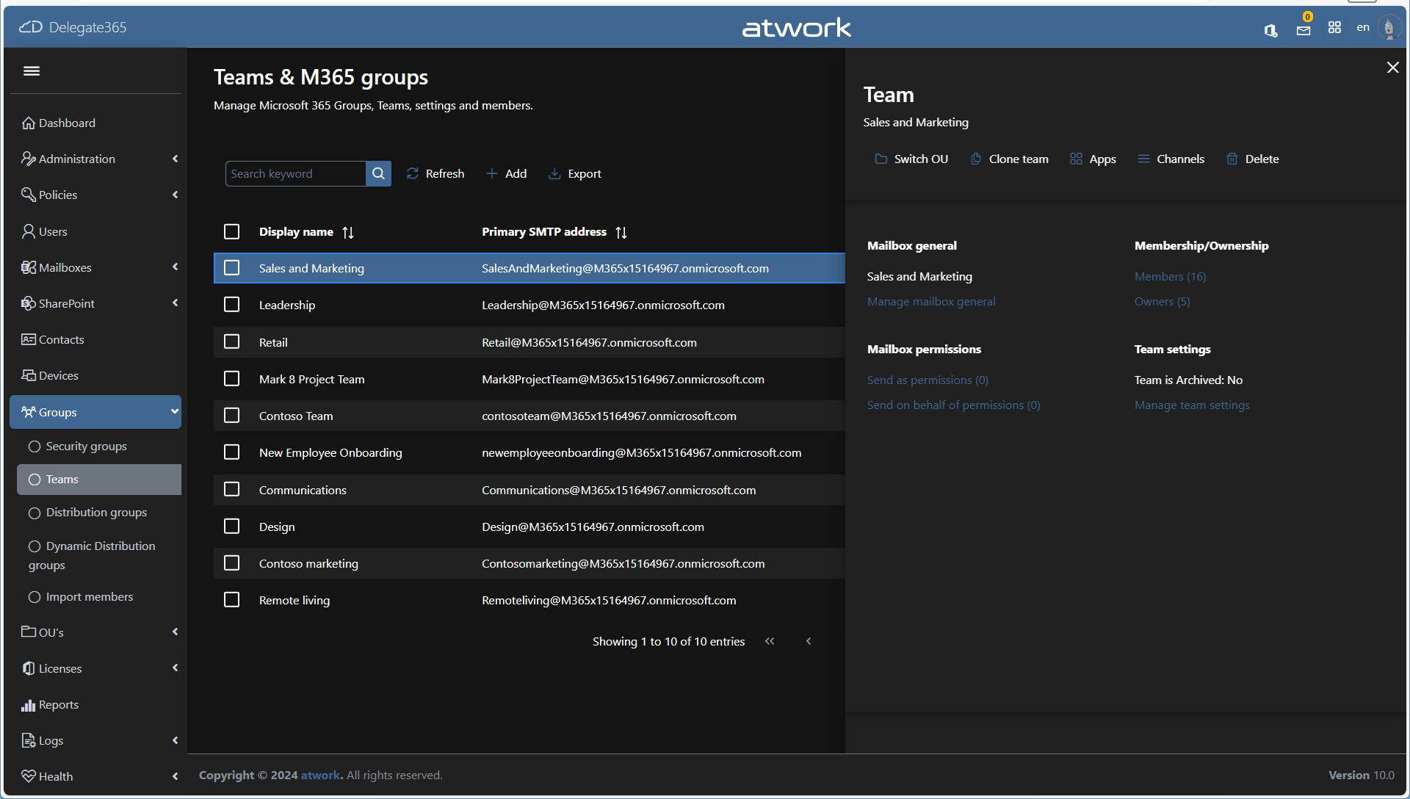1410x799 pixels.
Task: Check the Leadership row checkbox
Action: click(x=232, y=305)
